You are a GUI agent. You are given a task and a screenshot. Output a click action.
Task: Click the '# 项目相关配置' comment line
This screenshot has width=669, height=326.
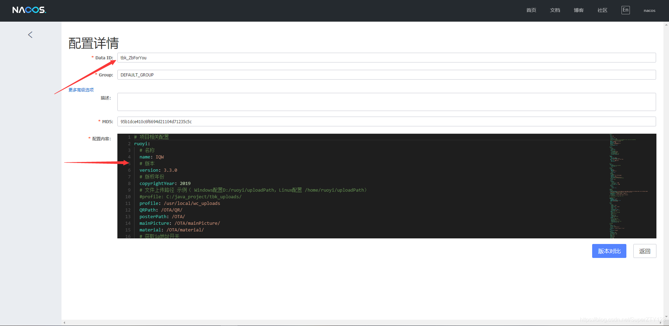[151, 137]
